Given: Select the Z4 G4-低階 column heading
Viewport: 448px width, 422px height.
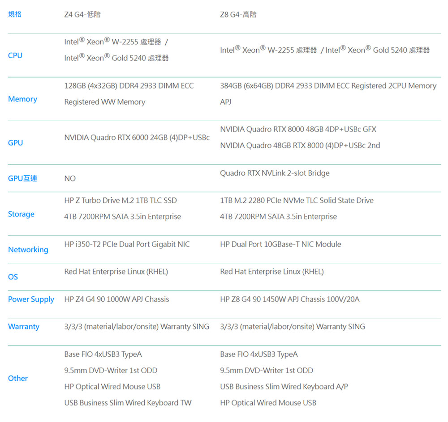Looking at the screenshot, I should [x=82, y=15].
